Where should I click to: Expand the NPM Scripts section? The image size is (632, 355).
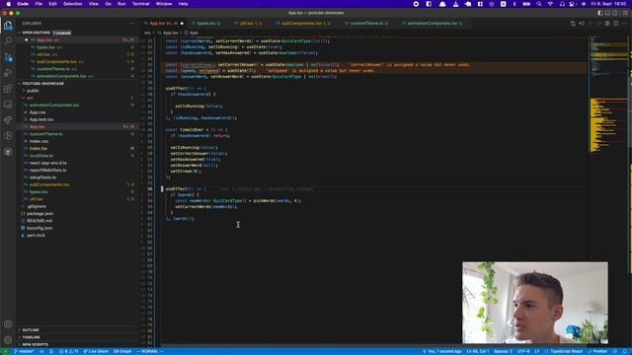(35, 344)
